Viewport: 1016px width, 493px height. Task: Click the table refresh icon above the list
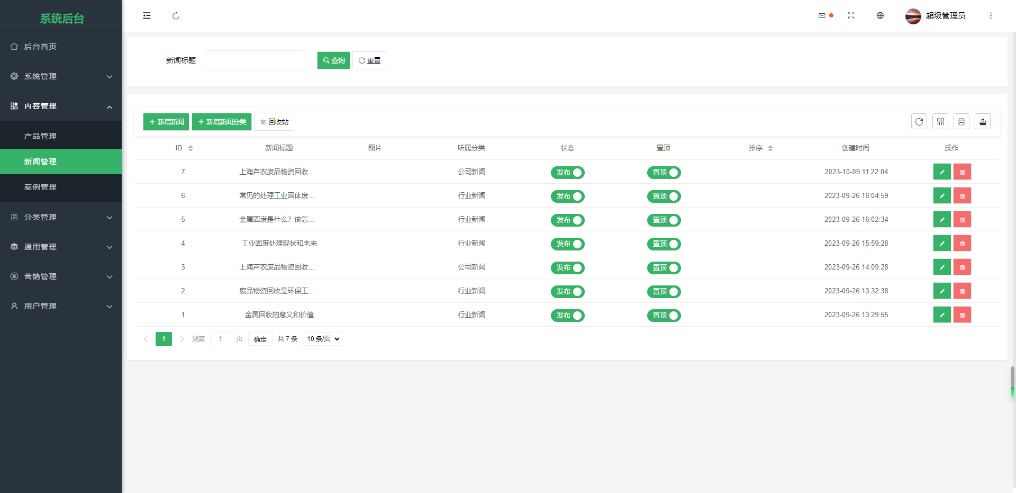tap(919, 122)
